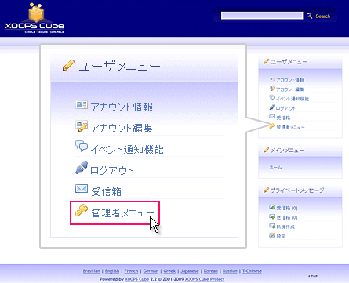
Task: Click the 新規作成 message icon
Action: [272, 226]
